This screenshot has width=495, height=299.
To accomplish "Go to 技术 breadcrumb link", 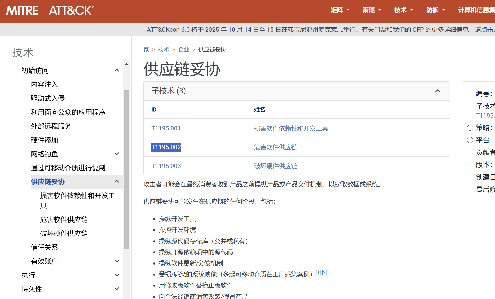I will click(x=164, y=49).
